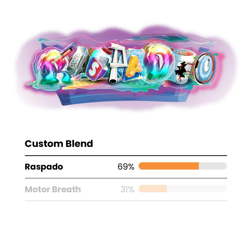Click the orange filled portion of Raspado bar

[168, 166]
